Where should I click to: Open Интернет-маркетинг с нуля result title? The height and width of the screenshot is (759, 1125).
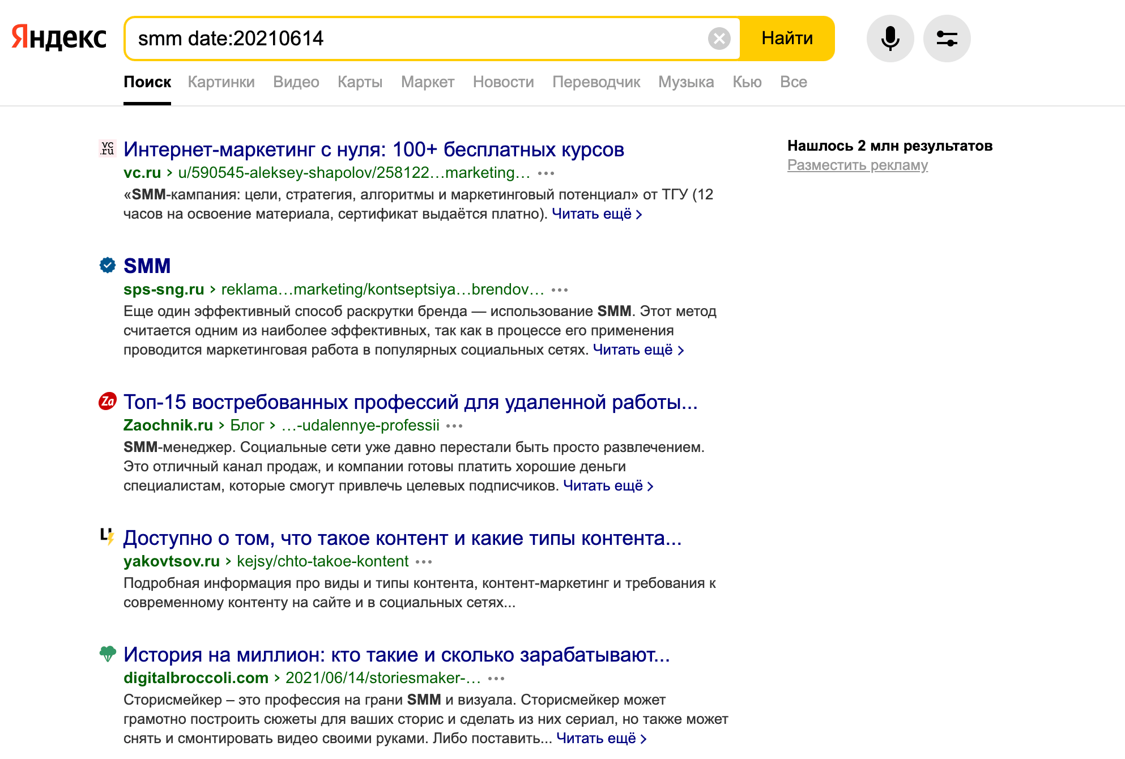(374, 150)
